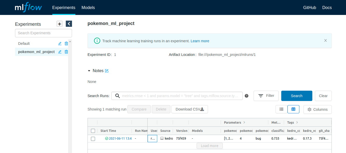Open the Docs menu item

(327, 7)
